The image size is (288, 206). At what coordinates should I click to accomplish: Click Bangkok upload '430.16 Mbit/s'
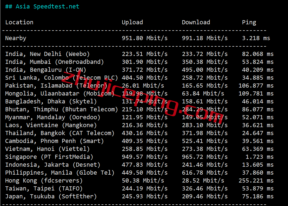pos(145,133)
